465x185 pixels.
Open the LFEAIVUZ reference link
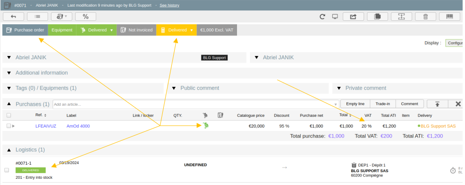coord(46,126)
